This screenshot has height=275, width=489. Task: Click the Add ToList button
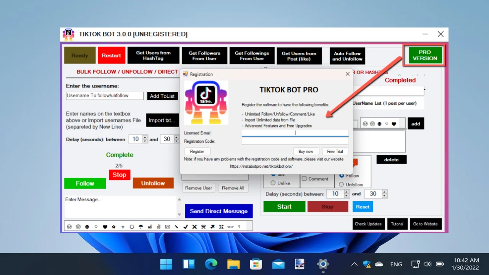click(x=162, y=96)
